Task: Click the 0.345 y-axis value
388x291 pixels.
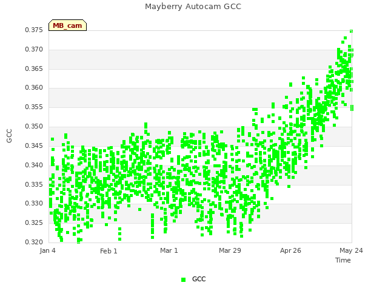Action: click(34, 145)
